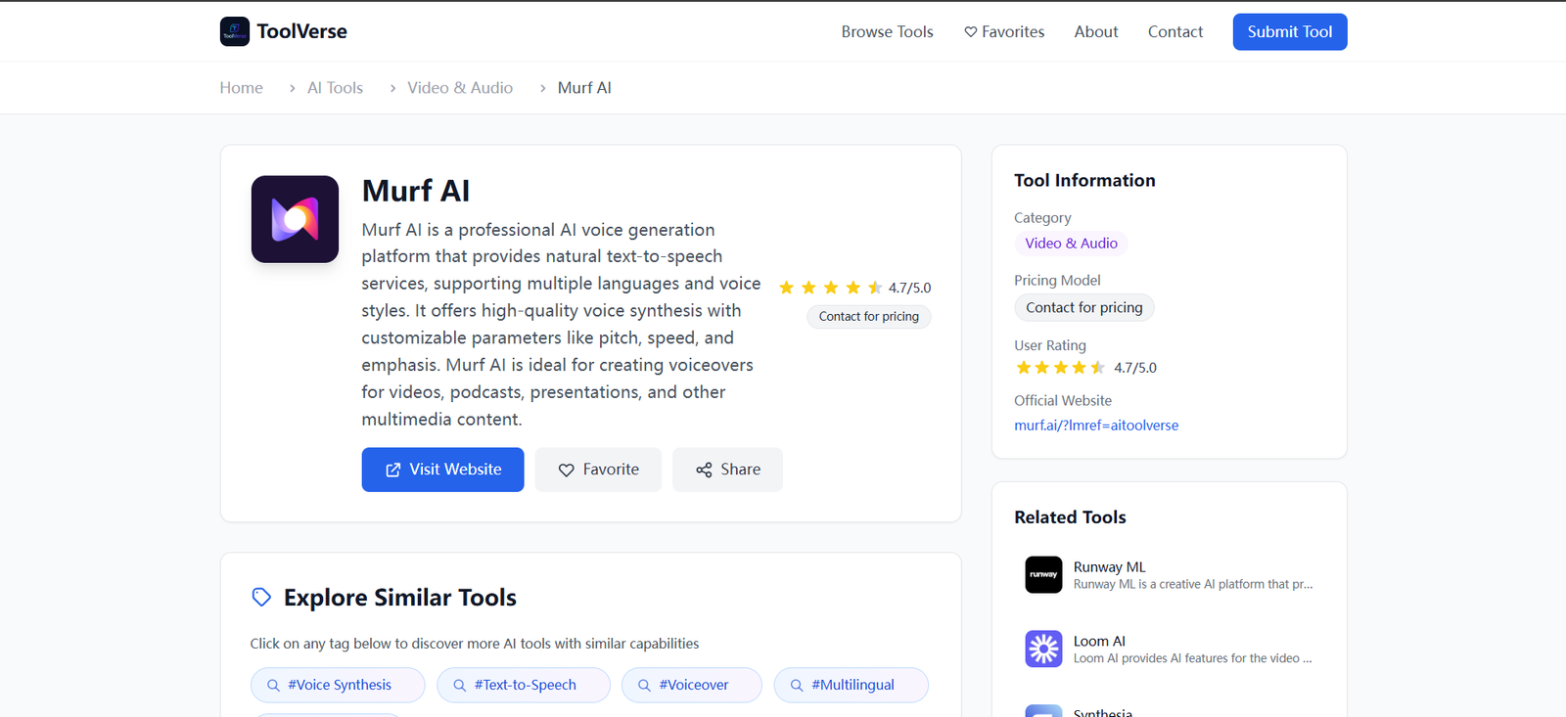1566x717 pixels.
Task: Click the Contact for pricing chip in Tool Information
Action: pos(1083,308)
